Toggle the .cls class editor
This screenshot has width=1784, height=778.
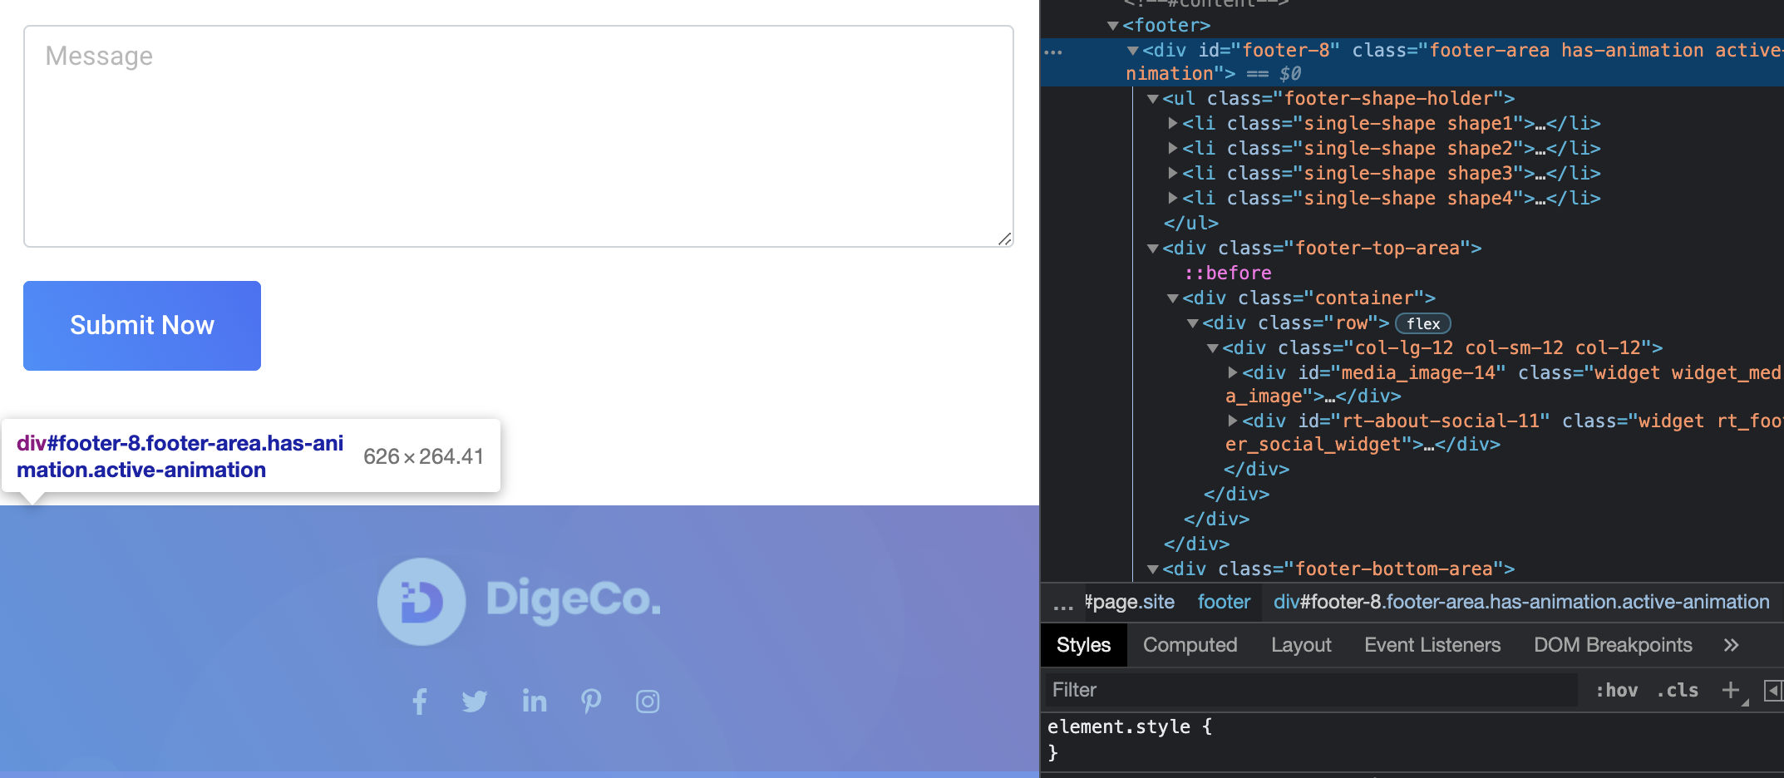1678,690
